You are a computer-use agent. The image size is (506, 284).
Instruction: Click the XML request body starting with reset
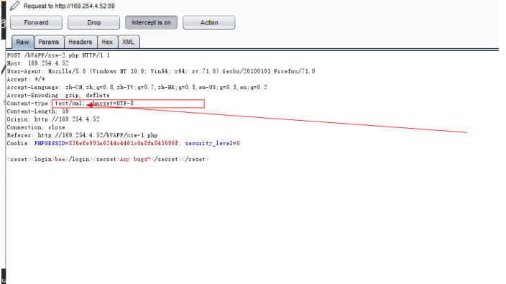108,159
